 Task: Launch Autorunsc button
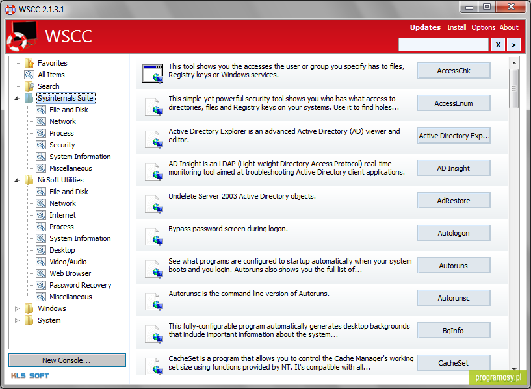click(x=454, y=298)
